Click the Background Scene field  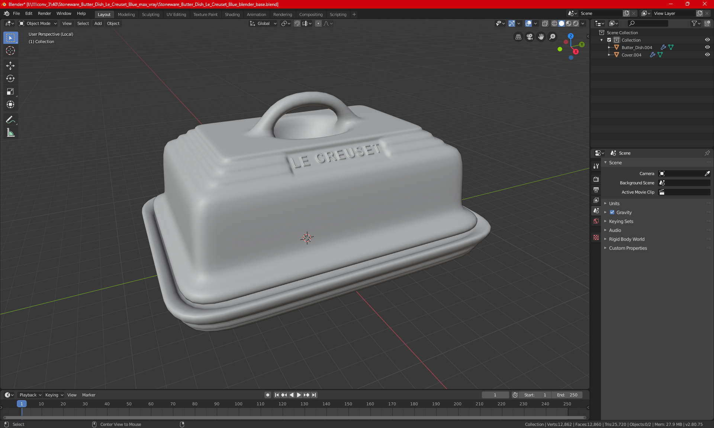point(684,183)
